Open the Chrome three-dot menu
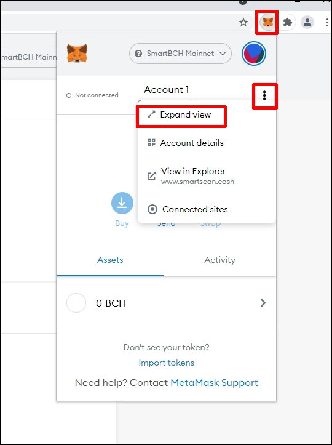The image size is (332, 445). coord(328,22)
